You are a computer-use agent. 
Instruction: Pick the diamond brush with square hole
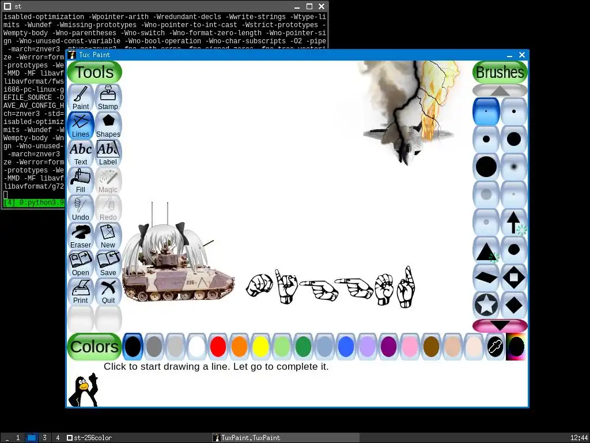click(513, 277)
